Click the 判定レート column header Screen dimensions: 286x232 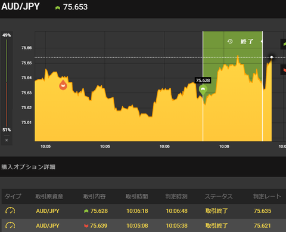[267, 196]
